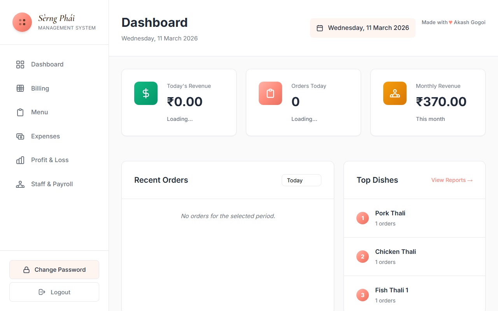This screenshot has width=498, height=311.
Task: Select the Dashboard item in the sidebar
Action: [47, 64]
